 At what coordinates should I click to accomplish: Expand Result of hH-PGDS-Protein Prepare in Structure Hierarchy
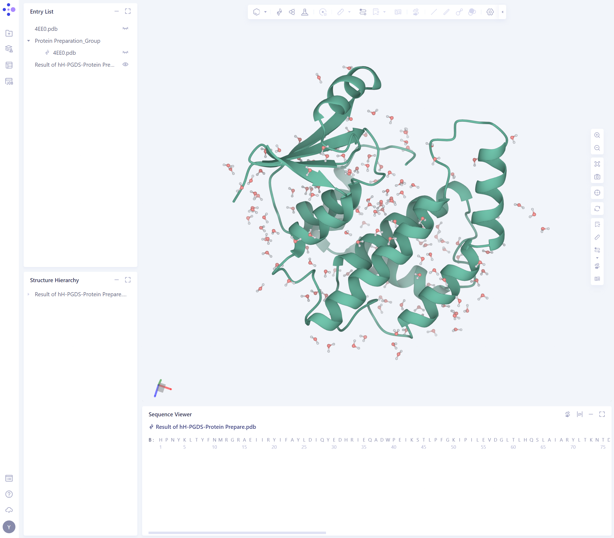pos(28,294)
